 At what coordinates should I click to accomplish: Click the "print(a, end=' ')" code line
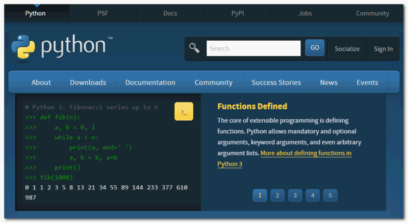pyautogui.click(x=79, y=147)
